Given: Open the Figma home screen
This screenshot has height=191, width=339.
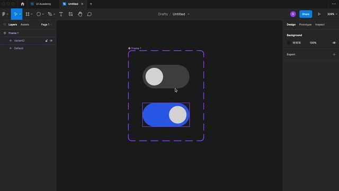Looking at the screenshot, I should (x=22, y=4).
